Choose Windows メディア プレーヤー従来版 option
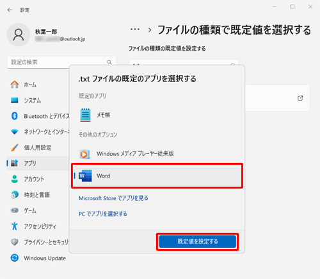This screenshot has height=279, width=320. (157, 154)
